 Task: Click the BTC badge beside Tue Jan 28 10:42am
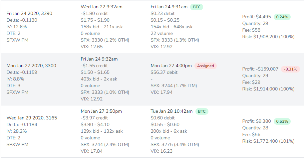[201, 111]
